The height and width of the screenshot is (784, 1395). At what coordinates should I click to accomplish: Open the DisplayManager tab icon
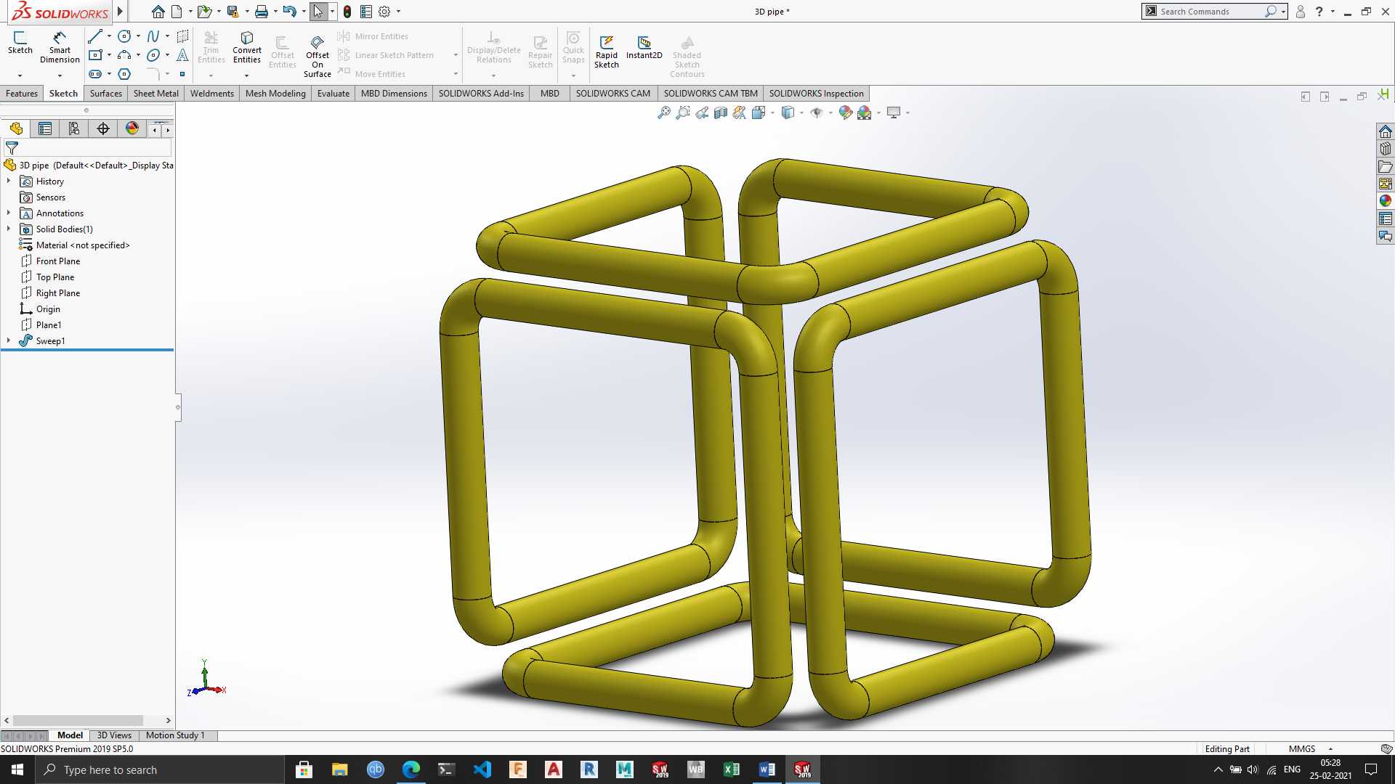click(x=132, y=128)
